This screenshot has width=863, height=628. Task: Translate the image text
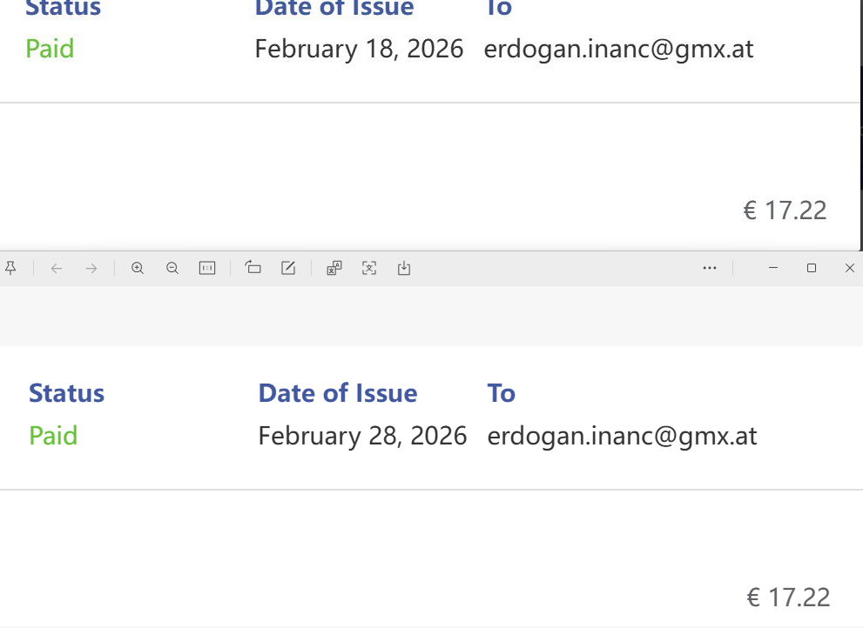coord(334,269)
